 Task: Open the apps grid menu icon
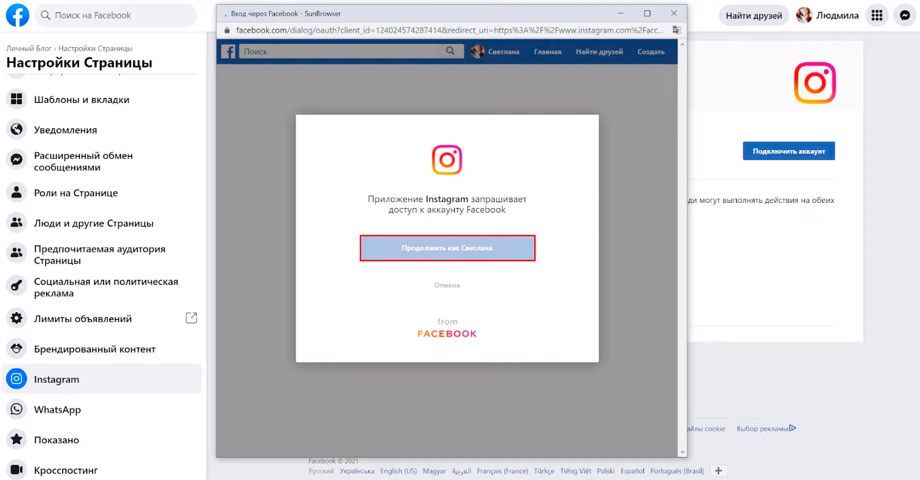pyautogui.click(x=876, y=16)
